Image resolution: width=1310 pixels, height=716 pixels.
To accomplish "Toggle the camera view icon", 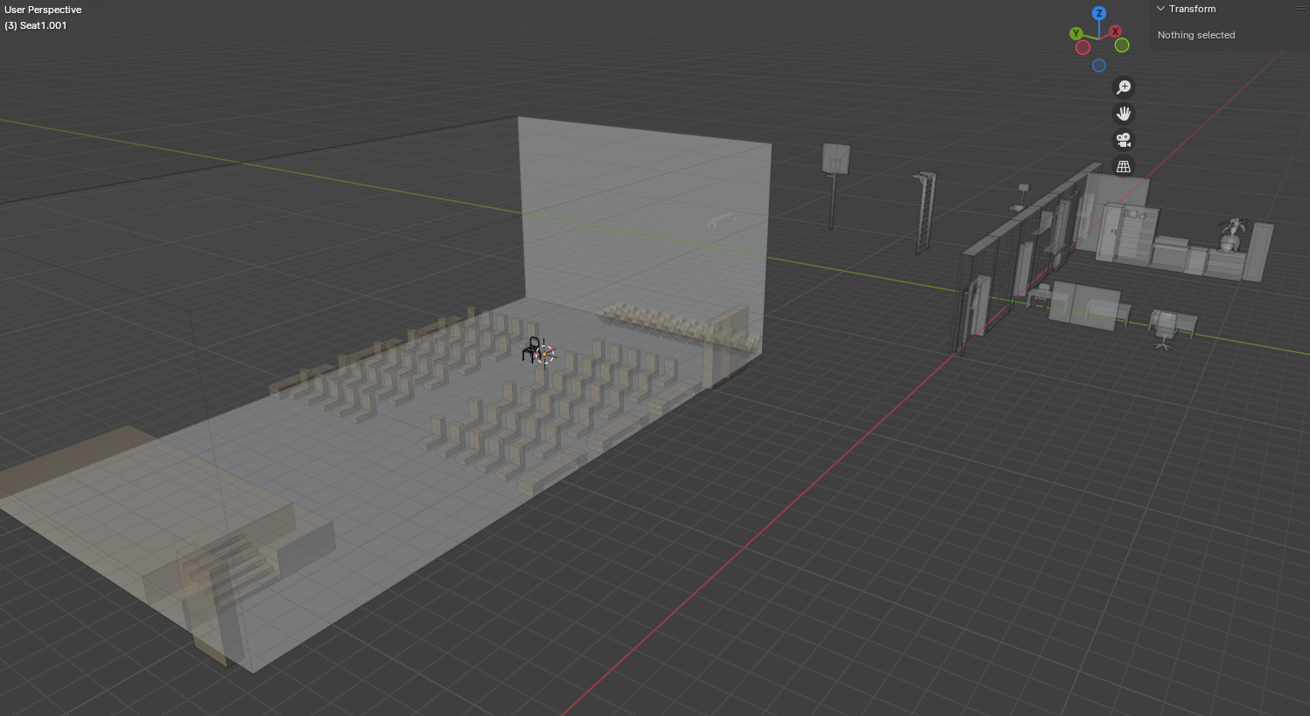I will point(1124,140).
